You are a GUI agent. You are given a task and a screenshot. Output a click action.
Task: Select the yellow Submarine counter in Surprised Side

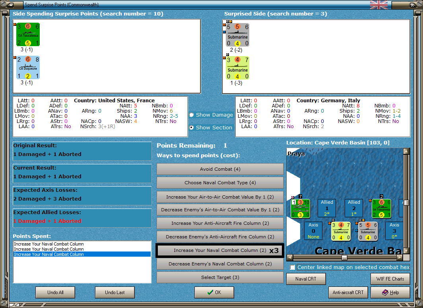tap(237, 68)
